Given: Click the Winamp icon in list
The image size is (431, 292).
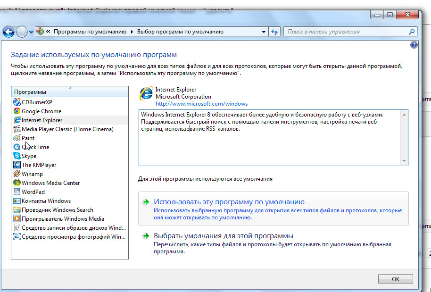Looking at the screenshot, I should (x=17, y=174).
